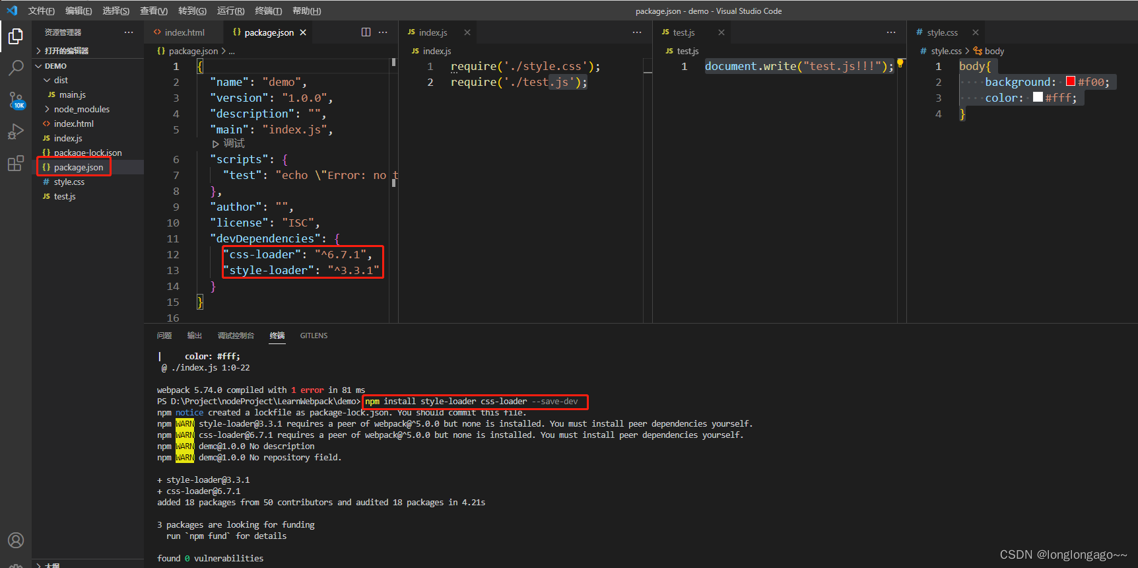Click the npm install command in terminal
The width and height of the screenshot is (1138, 568).
click(x=471, y=402)
